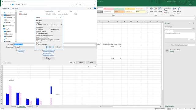Close the Options dialog with X
The image size is (196, 110).
61,18
